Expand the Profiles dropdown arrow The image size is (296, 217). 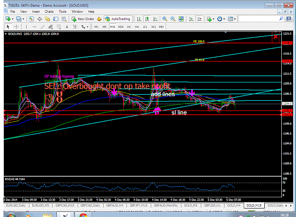tap(23, 19)
